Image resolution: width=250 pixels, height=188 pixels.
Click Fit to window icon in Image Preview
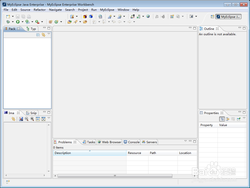pos(43,119)
